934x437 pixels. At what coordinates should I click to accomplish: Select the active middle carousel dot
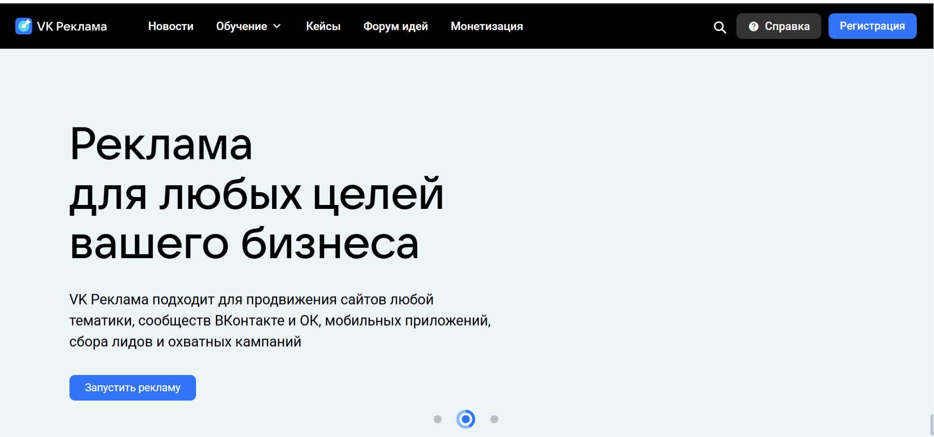click(x=466, y=419)
